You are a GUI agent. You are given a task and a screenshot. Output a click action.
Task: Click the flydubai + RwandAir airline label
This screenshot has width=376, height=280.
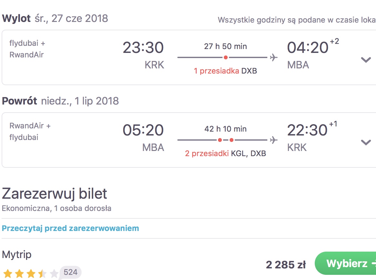click(27, 49)
